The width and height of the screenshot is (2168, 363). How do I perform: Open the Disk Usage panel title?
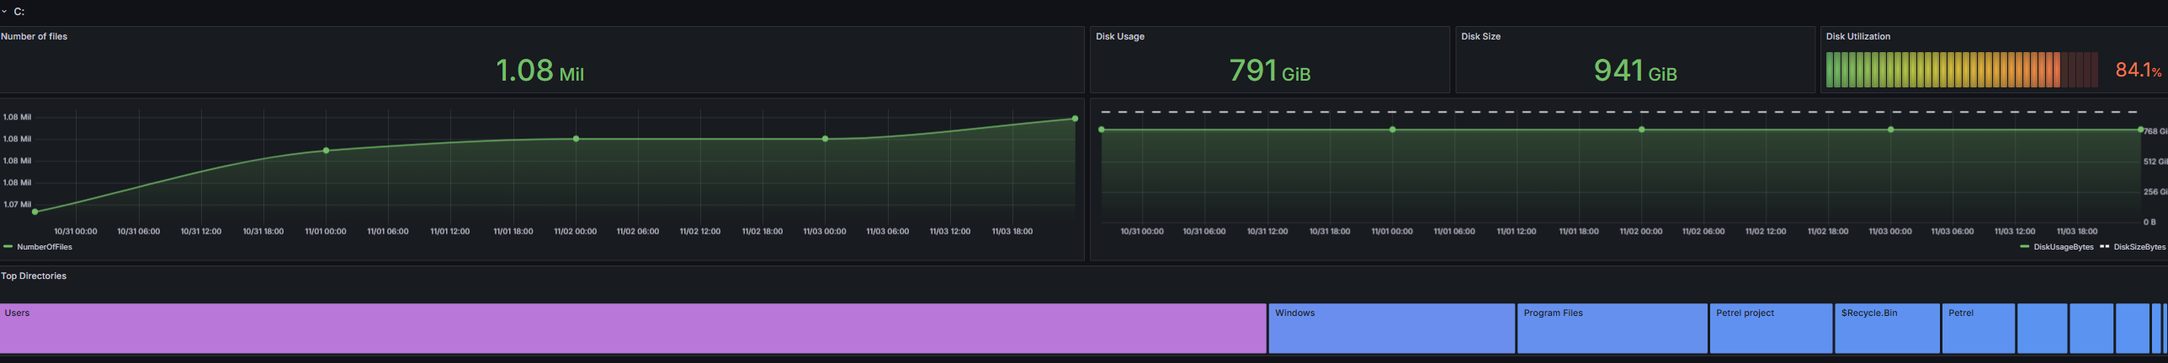(1120, 36)
